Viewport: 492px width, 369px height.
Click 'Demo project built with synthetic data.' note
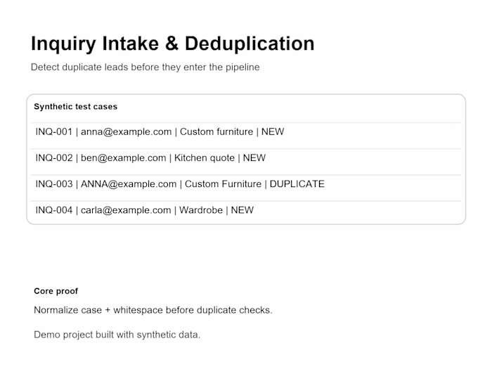(117, 335)
